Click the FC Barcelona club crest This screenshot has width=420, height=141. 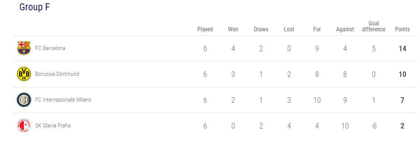click(x=24, y=48)
